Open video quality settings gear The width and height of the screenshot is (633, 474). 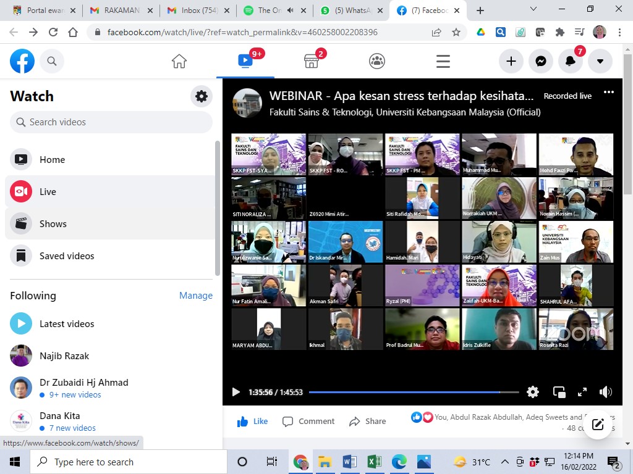[532, 392]
